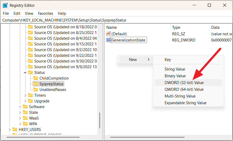The image size is (233, 141).
Task: Select the SysprepStatus key label
Action: [x=51, y=84]
